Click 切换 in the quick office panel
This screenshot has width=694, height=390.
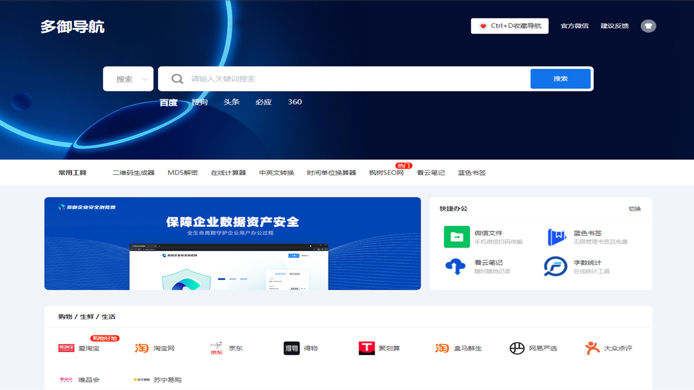click(634, 209)
